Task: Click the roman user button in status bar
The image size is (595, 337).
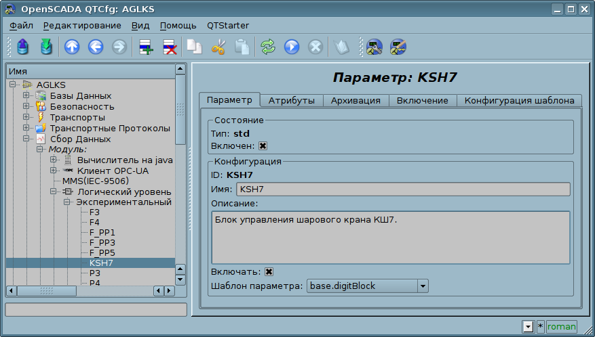Action: (562, 326)
